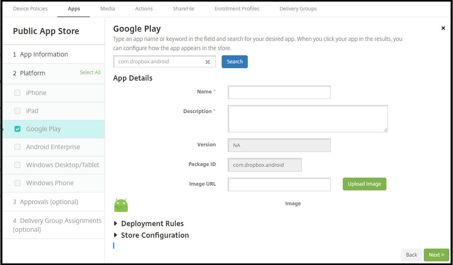Open the Delivery Groups tab

298,8
